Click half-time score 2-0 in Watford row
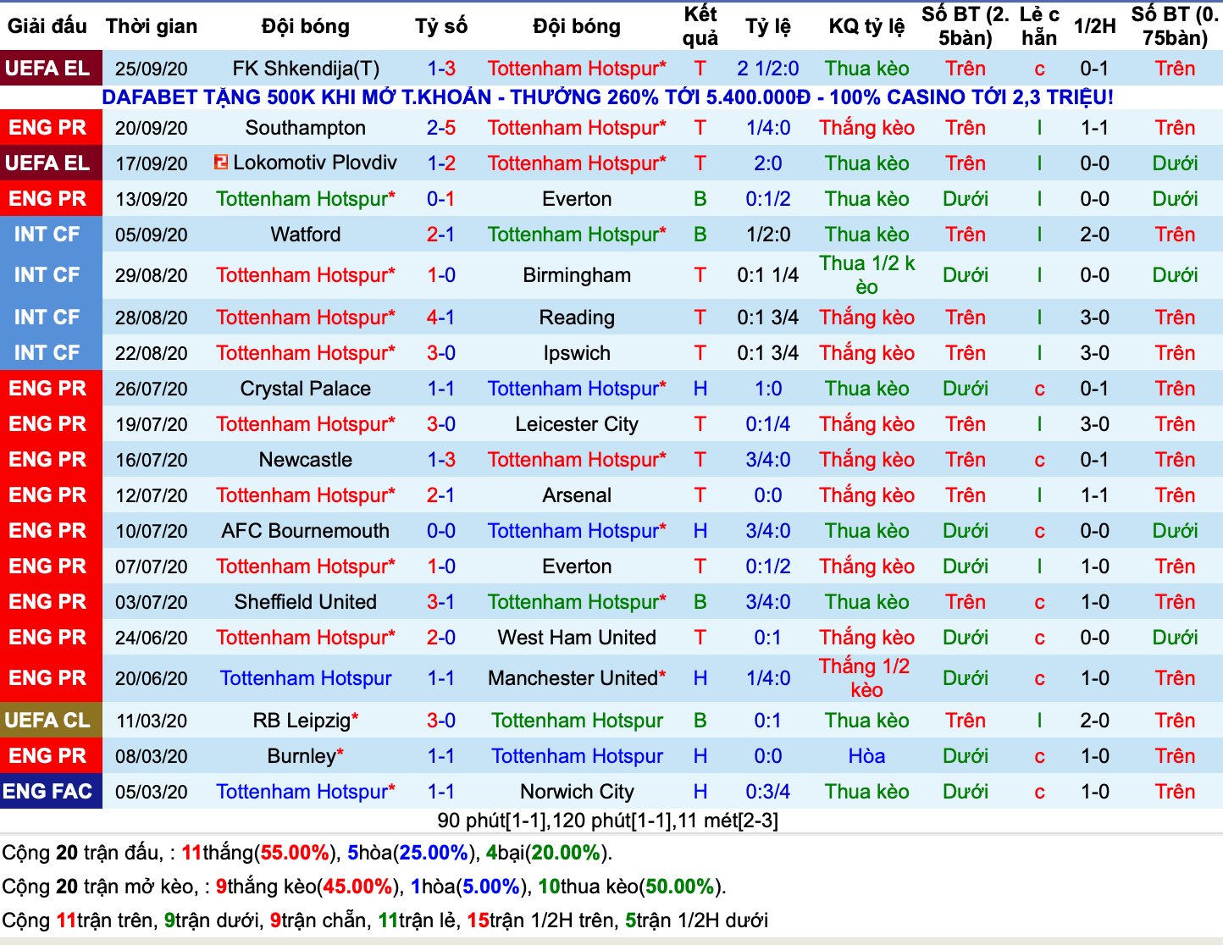This screenshot has height=945, width=1223. tap(1094, 235)
